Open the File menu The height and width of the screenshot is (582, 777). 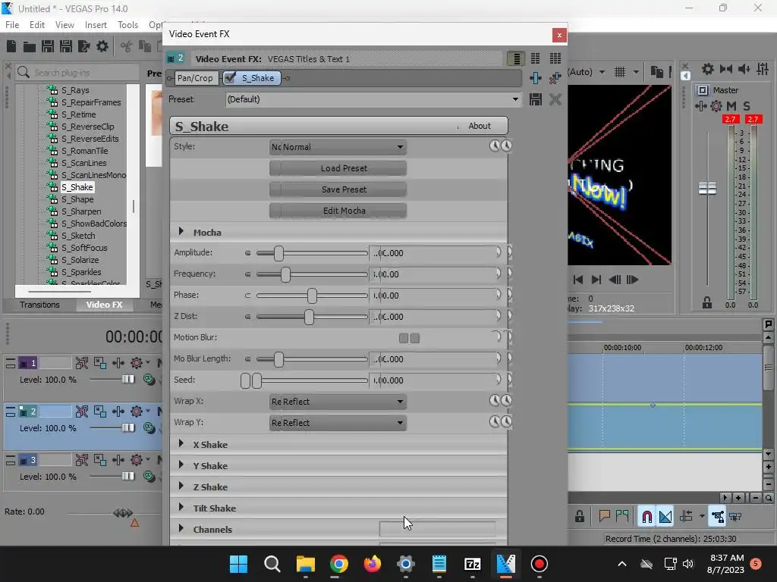[12, 25]
